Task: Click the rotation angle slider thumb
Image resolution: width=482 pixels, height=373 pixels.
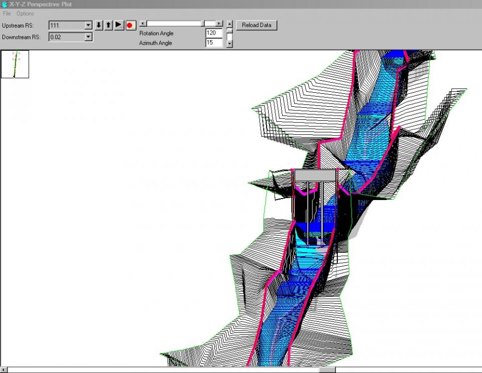Action: click(x=203, y=24)
